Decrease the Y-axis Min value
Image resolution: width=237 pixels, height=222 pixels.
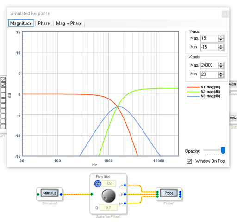coord(221,49)
